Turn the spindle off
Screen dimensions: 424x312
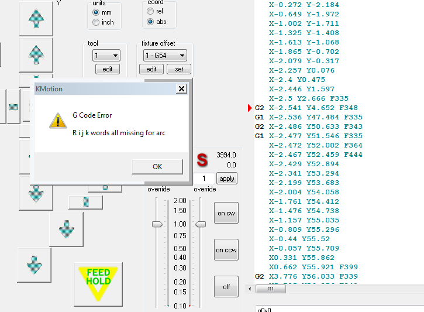(226, 287)
